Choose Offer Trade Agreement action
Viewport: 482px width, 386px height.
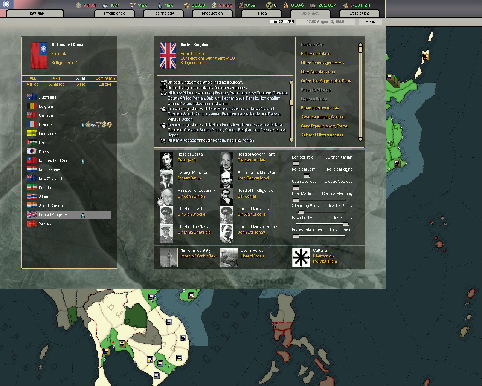[322, 63]
